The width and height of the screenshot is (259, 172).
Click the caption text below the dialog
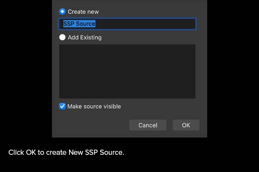click(66, 152)
